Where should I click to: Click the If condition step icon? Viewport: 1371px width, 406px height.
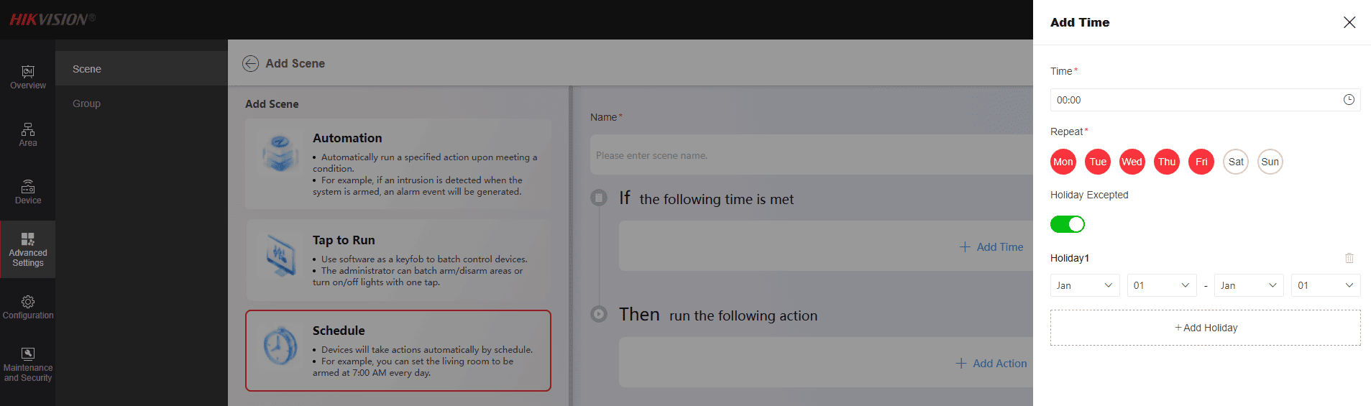[x=598, y=198]
